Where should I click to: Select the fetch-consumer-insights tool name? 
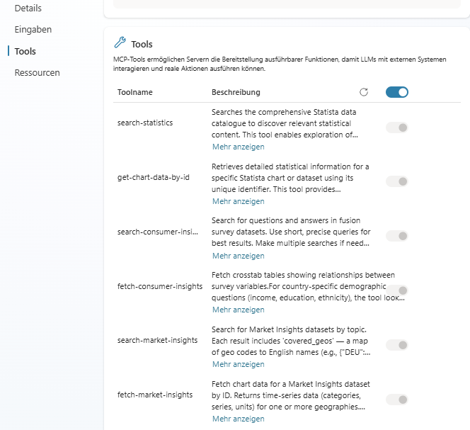[160, 286]
